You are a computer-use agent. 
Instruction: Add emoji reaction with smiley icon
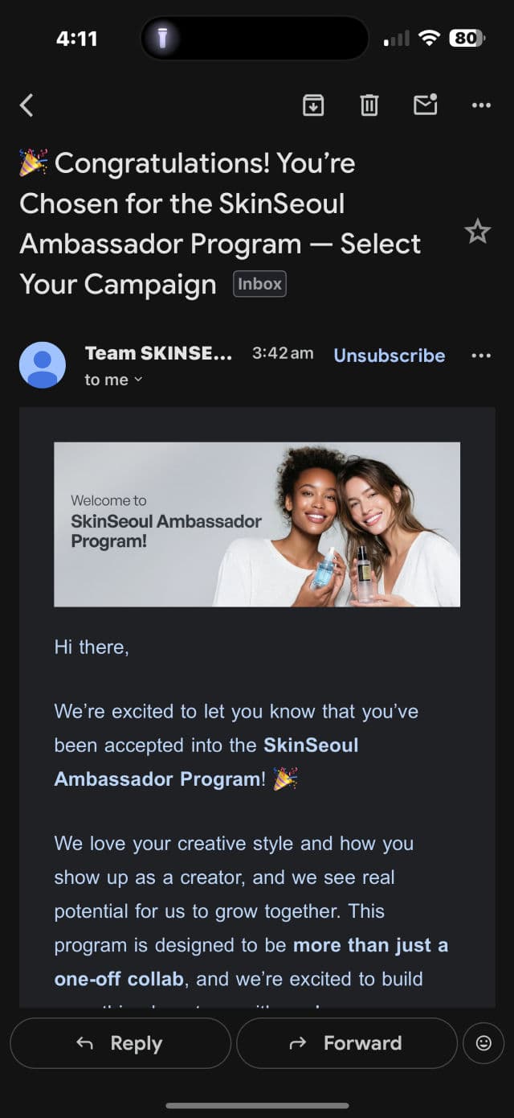pyautogui.click(x=483, y=1043)
